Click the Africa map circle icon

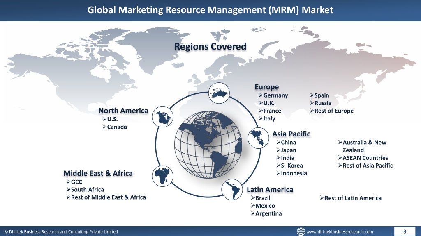[x=162, y=176]
